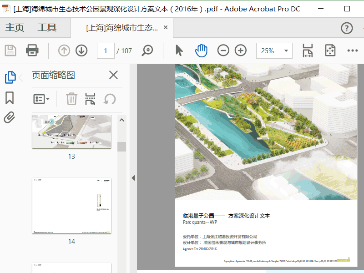364x273 pixels.
Task: Open the find text magnifier tool
Action: coord(147,51)
